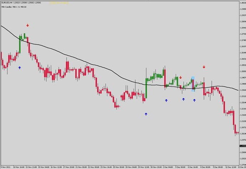The width and height of the screenshot is (246, 169).
Task: Click the 10 Nov 16:00 time label
Action: [19, 167]
